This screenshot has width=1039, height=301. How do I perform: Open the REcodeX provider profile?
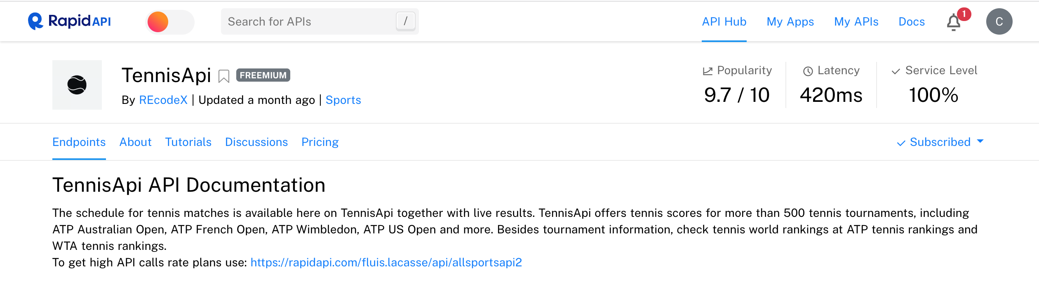(x=163, y=100)
